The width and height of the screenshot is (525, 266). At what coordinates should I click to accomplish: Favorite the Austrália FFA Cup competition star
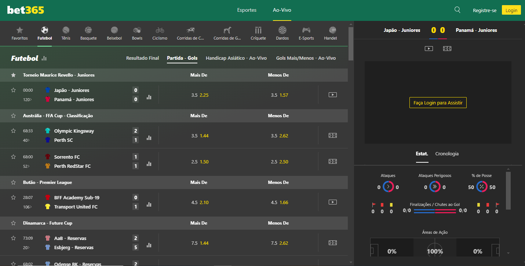pyautogui.click(x=14, y=116)
